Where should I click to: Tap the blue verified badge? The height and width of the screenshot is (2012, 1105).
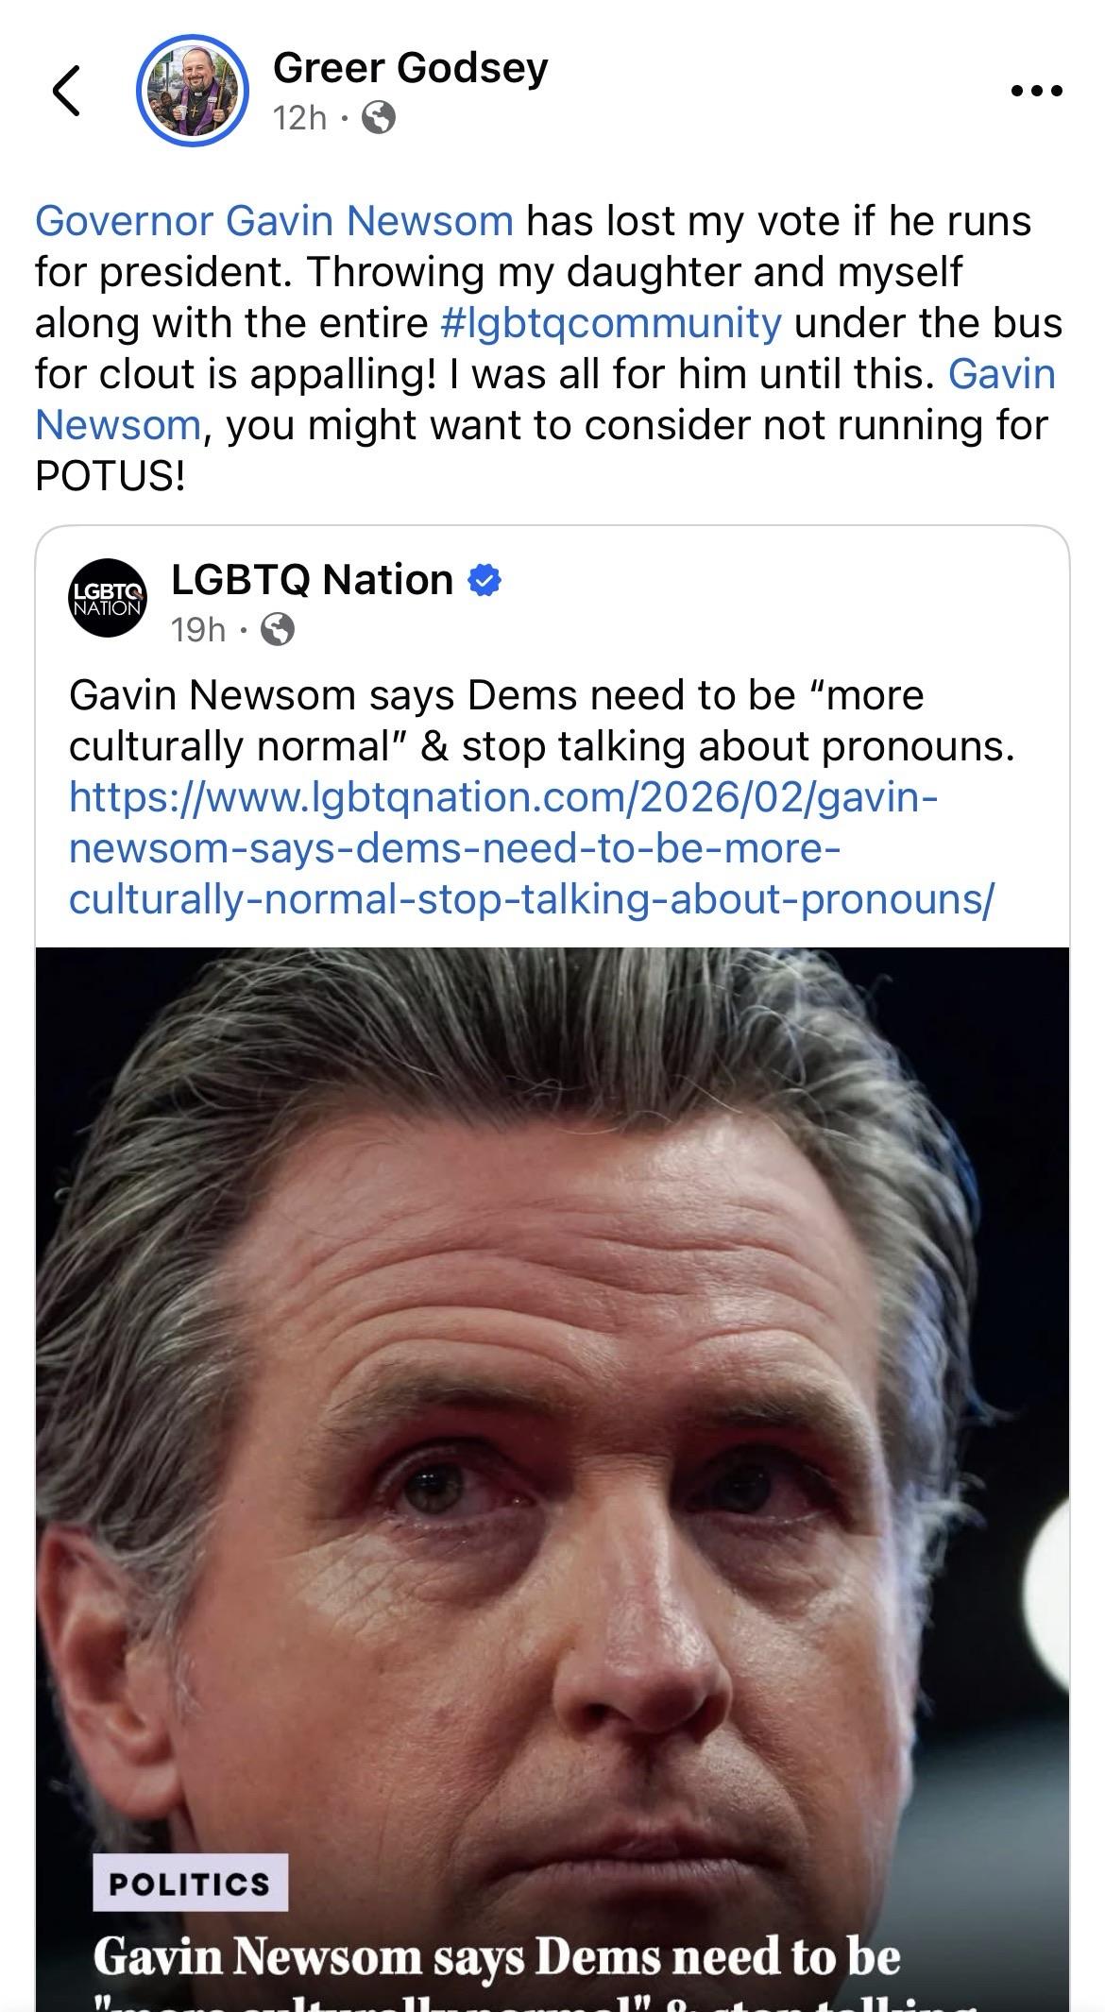[484, 581]
